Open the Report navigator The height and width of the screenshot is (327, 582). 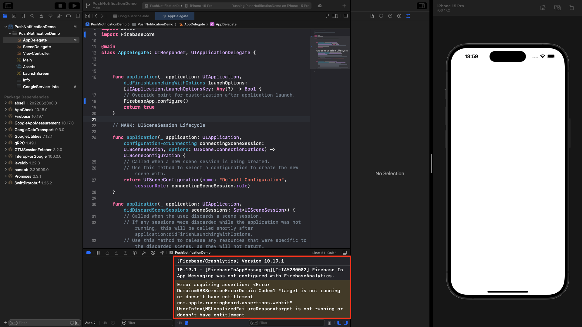[78, 16]
